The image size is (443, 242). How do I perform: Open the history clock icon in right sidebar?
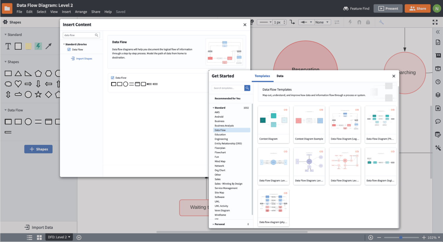pyautogui.click(x=438, y=82)
